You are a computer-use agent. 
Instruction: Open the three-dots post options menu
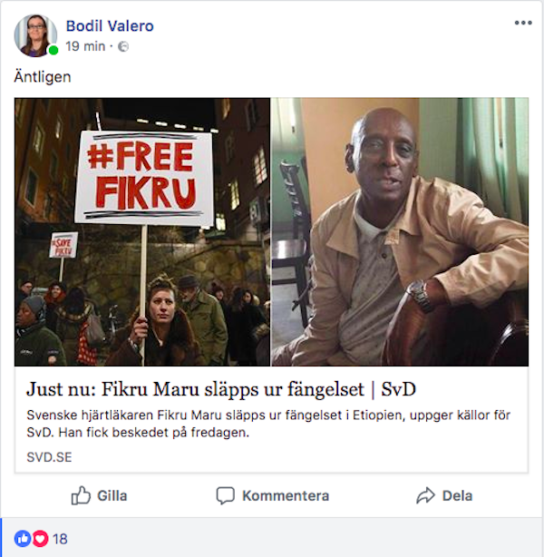523,23
